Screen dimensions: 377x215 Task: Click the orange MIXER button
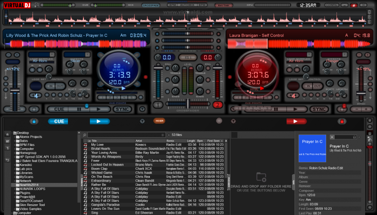click(x=159, y=121)
